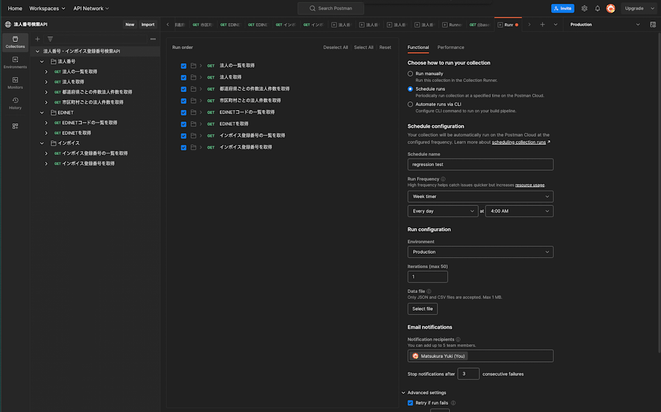Viewport: 661px width, 412px height.
Task: Click Select All in run order
Action: point(364,47)
